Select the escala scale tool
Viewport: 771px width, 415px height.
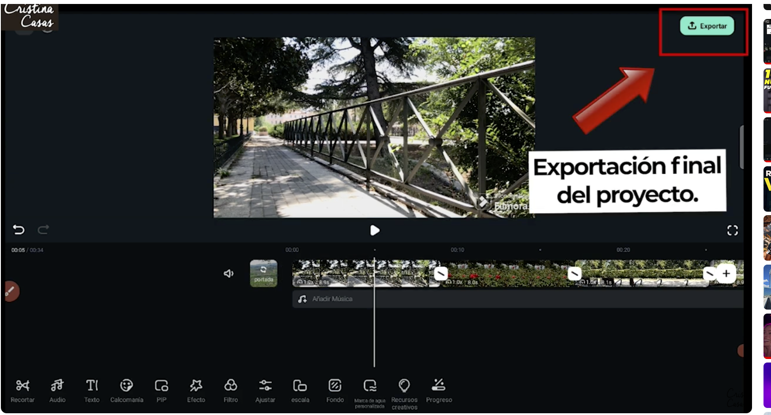click(300, 391)
